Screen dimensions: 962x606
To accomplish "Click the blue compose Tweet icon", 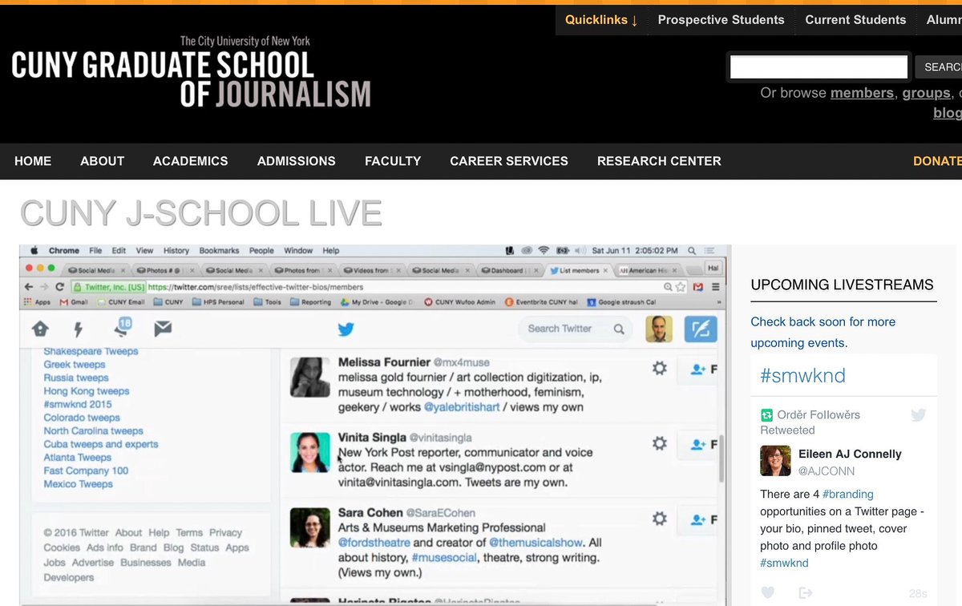I will point(701,329).
